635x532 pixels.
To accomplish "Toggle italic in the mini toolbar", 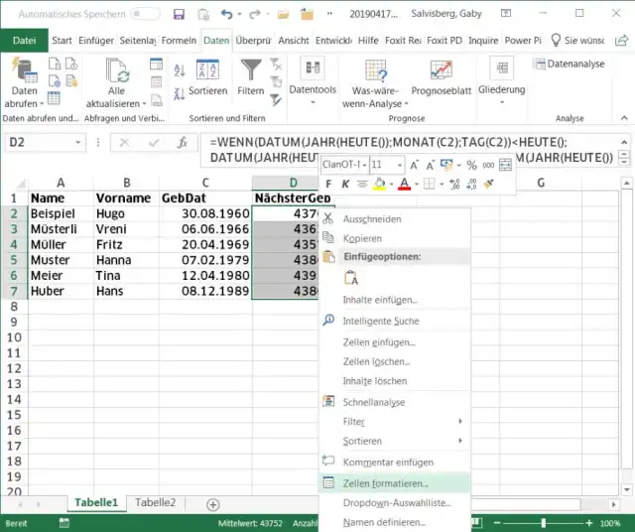I will [345, 184].
